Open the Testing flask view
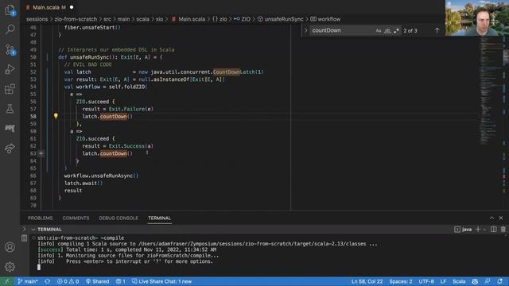Screen dimensions: 509x286 click(x=10, y=109)
